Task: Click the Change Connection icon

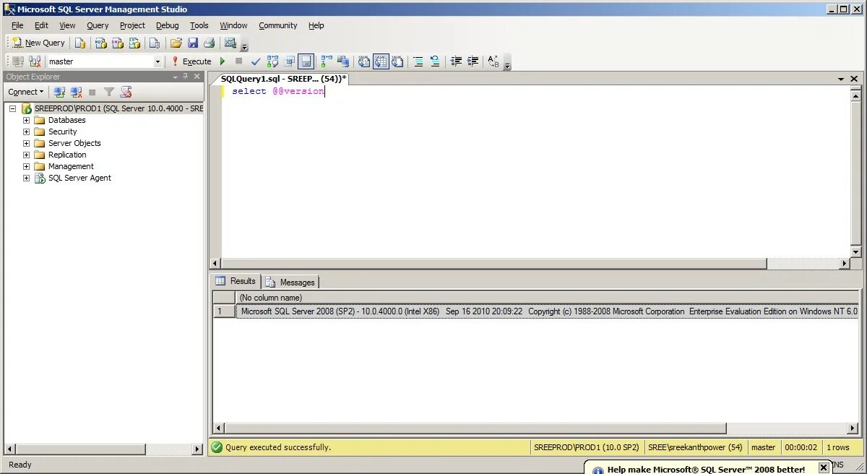Action: coord(35,61)
